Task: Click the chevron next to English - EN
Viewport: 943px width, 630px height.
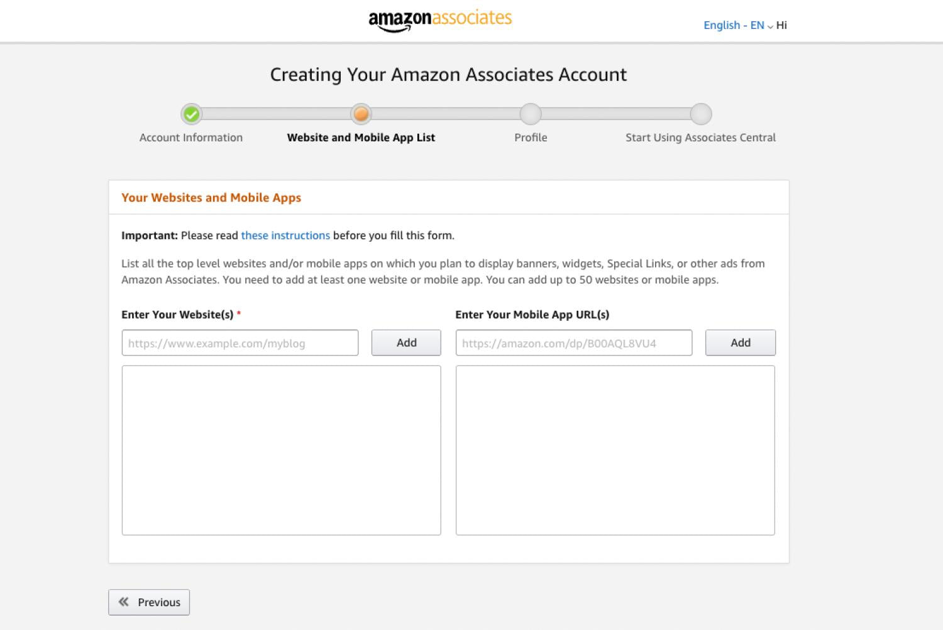Action: click(x=769, y=26)
